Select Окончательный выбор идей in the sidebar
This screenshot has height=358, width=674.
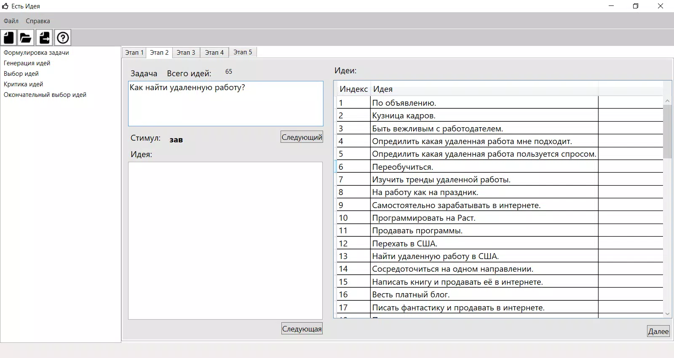pos(45,95)
